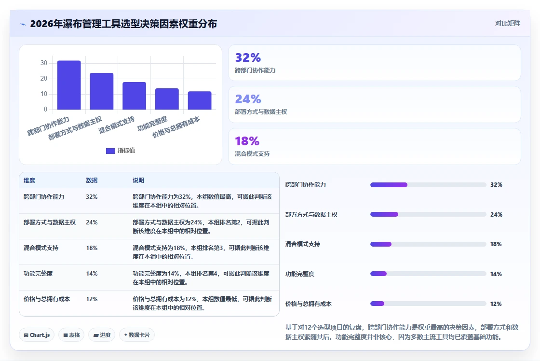Click the 混合模式支持 progress bar
The image size is (540, 361).
(428, 244)
